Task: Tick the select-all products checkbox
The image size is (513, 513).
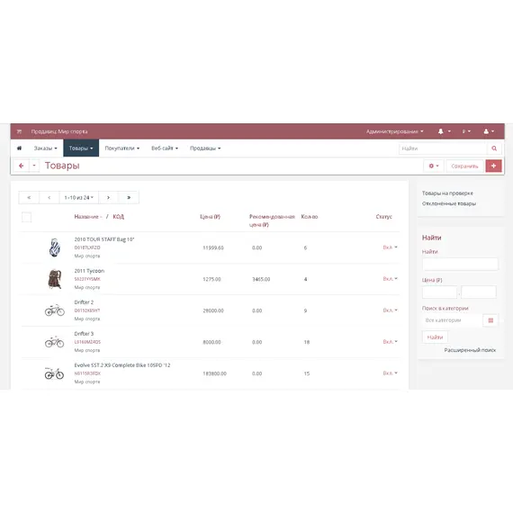Action: pos(26,217)
